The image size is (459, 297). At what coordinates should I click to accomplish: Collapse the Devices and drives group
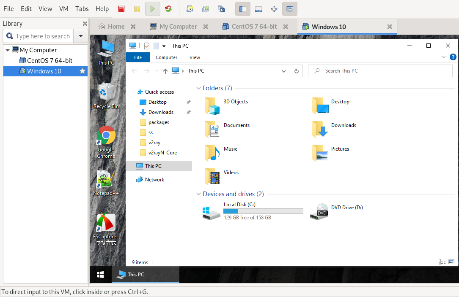pyautogui.click(x=198, y=194)
